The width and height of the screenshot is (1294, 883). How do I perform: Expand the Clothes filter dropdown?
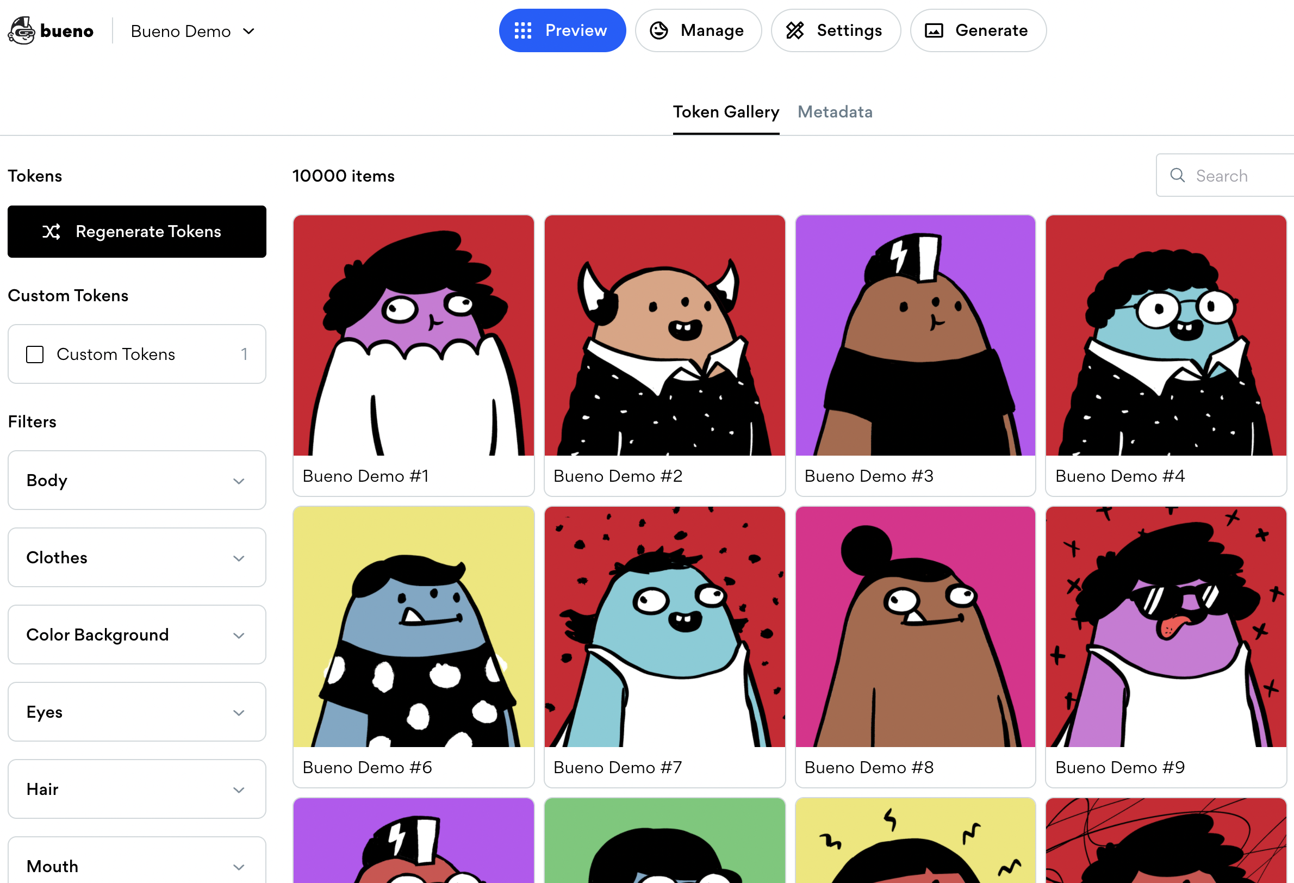point(136,557)
